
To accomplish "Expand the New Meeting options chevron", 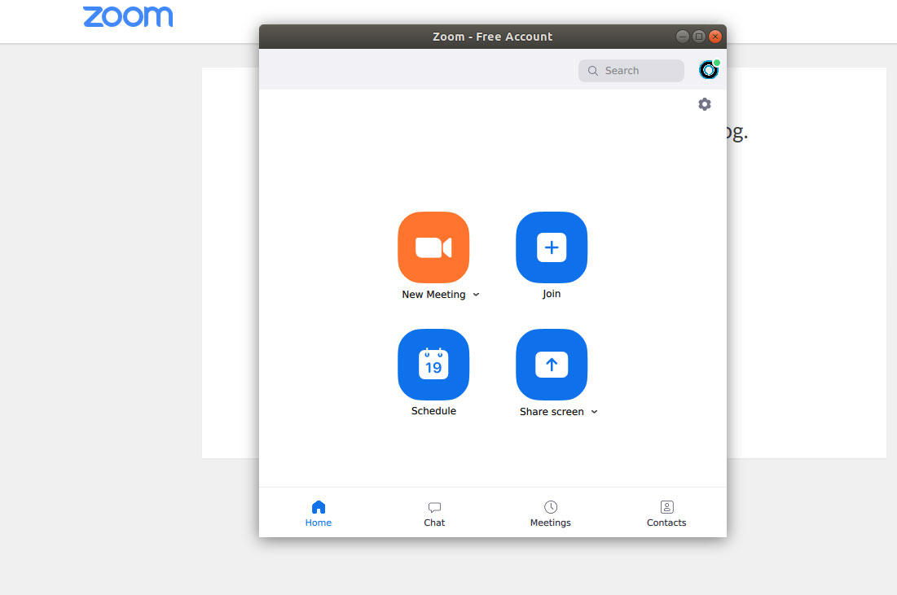I will click(x=476, y=295).
